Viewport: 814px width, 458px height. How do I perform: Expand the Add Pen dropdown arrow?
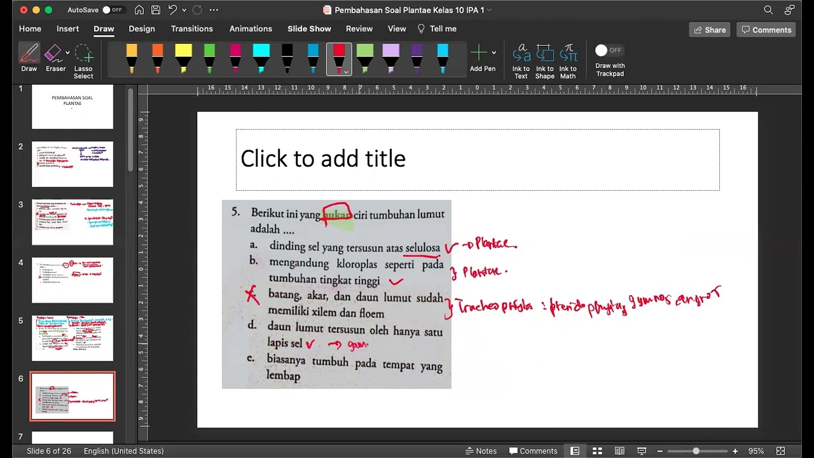(x=494, y=53)
